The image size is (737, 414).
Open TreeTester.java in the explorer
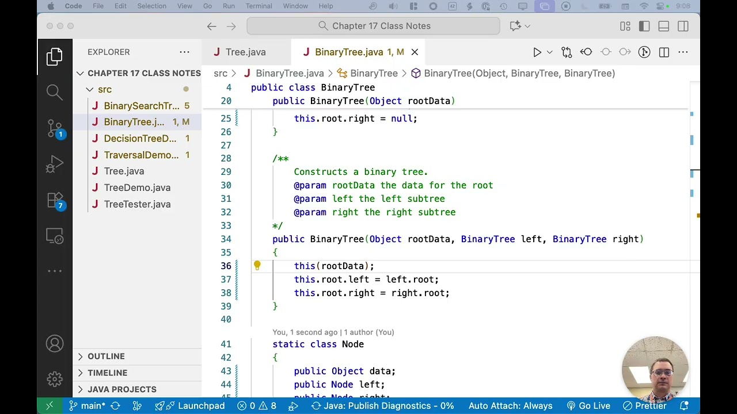click(x=137, y=204)
